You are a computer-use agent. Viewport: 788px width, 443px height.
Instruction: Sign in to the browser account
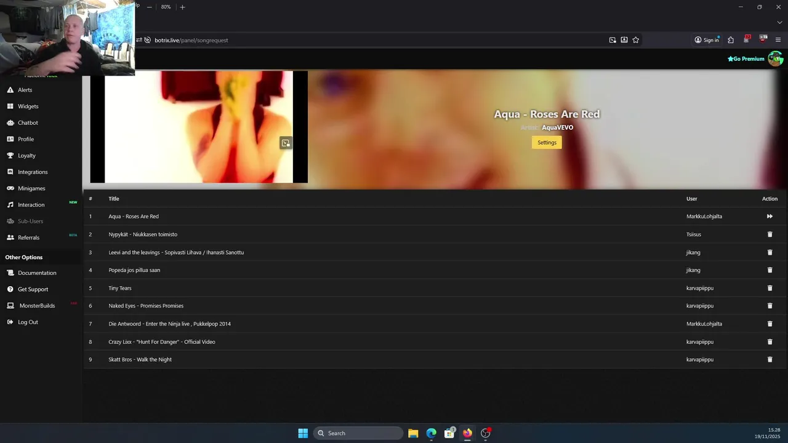coord(707,40)
